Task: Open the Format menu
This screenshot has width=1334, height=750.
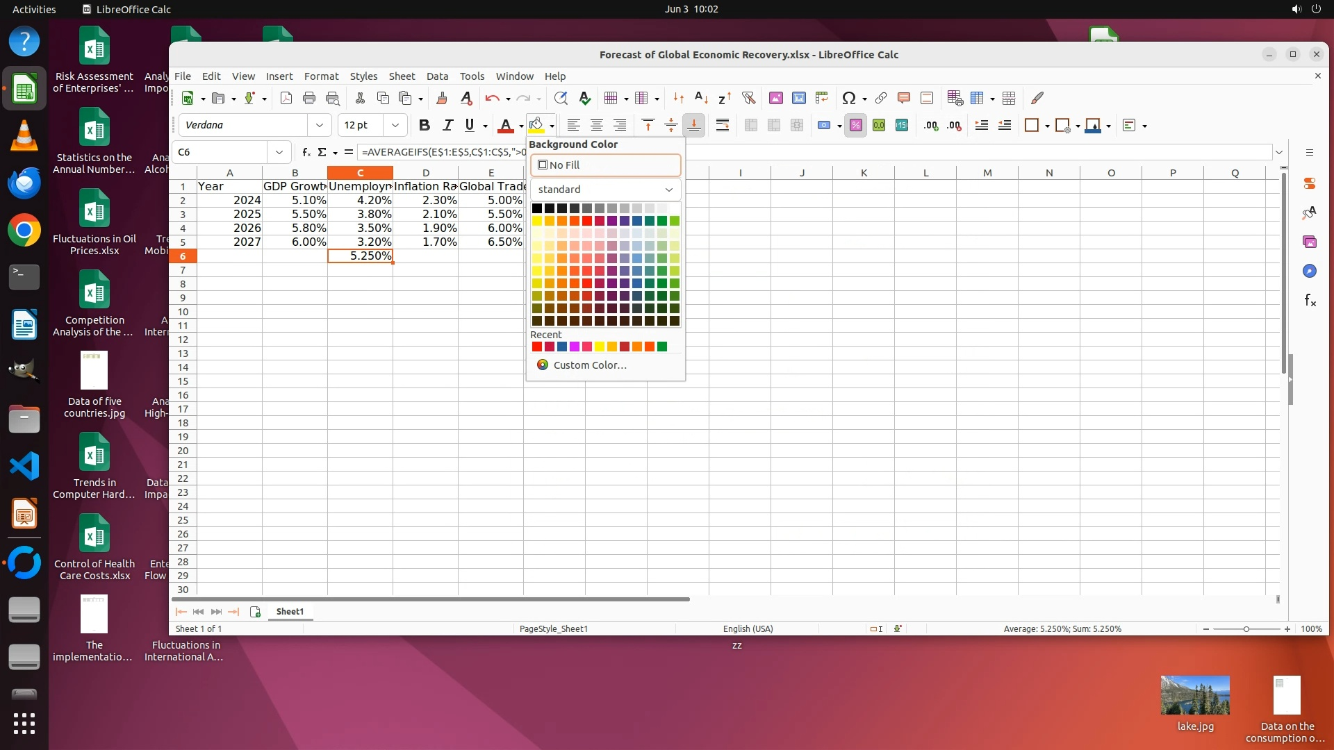Action: click(321, 76)
